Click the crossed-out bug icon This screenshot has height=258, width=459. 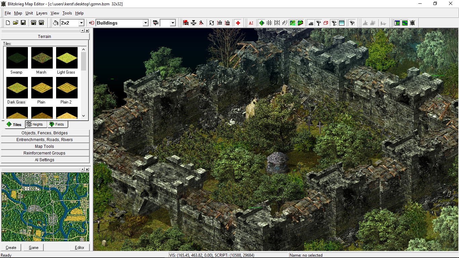coord(413,23)
